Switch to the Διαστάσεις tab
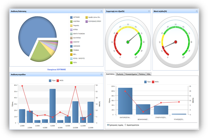The height and width of the screenshot is (138, 208). coord(110,74)
